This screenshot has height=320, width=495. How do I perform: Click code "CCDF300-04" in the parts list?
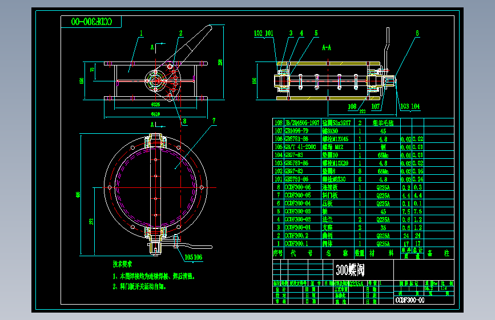tap(297, 203)
